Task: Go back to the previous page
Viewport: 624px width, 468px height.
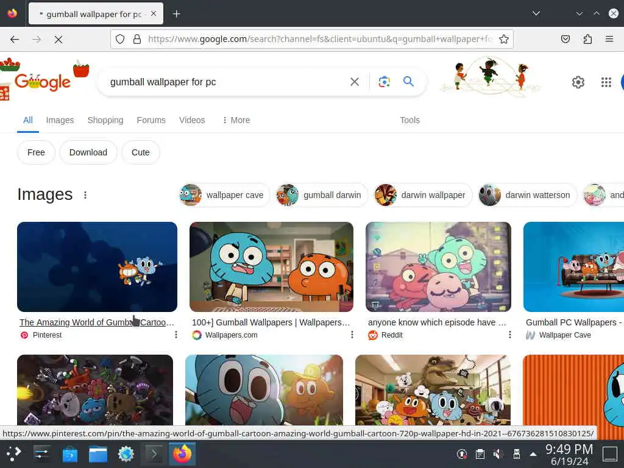Action: pyautogui.click(x=15, y=39)
